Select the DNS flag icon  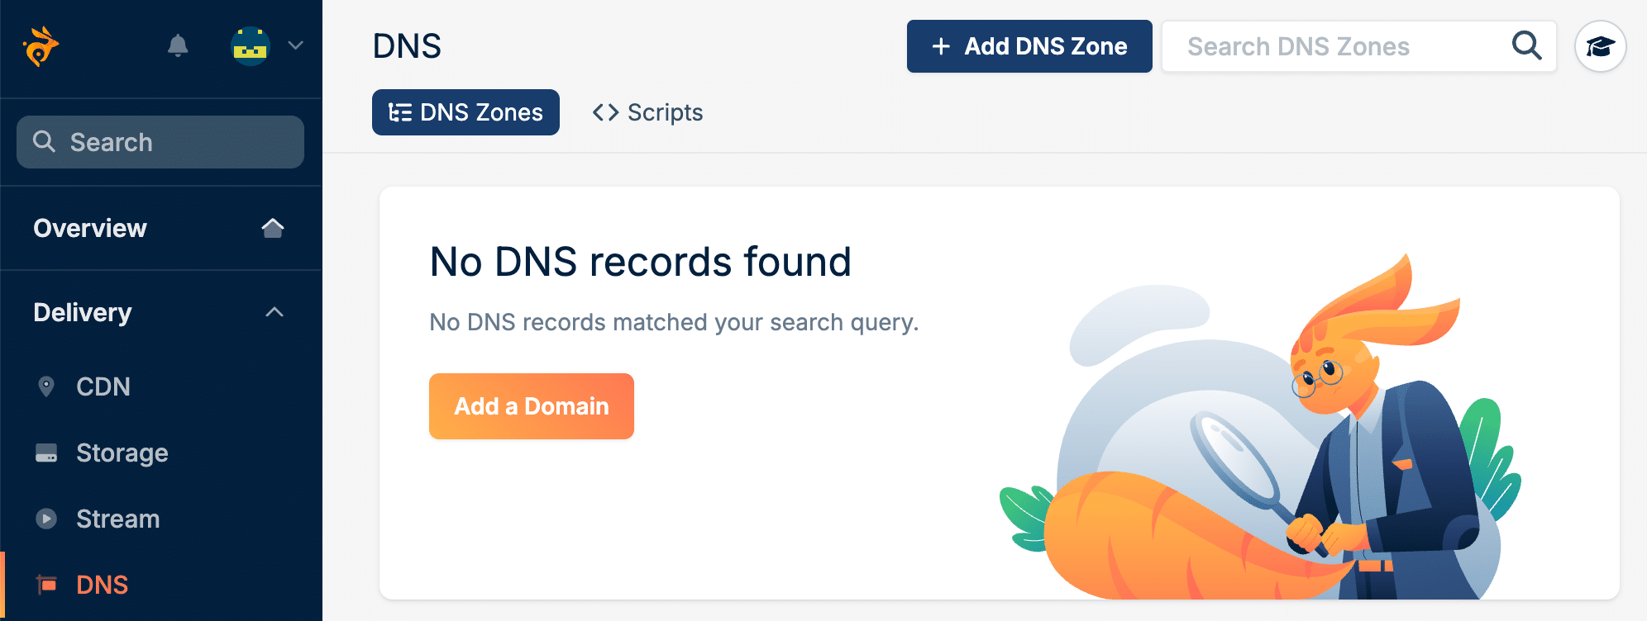pyautogui.click(x=46, y=585)
